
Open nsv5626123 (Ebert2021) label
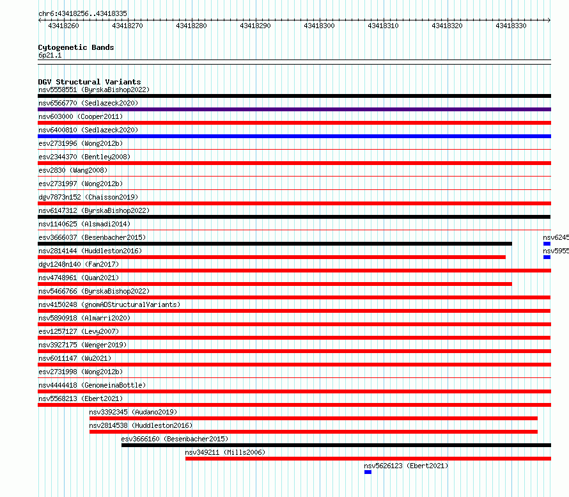click(x=406, y=466)
